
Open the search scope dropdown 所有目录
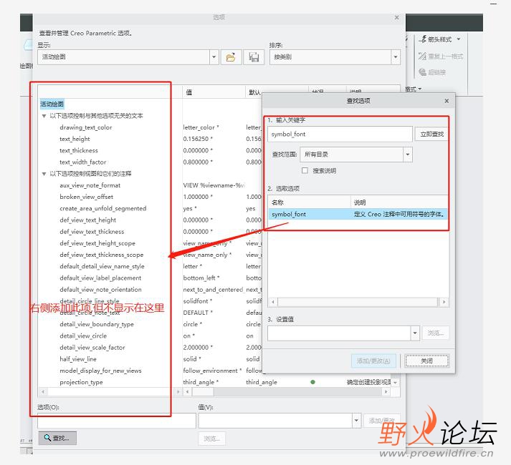[408, 155]
